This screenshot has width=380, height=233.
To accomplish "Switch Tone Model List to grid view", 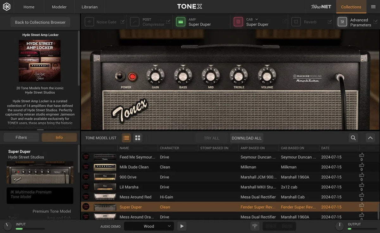I will (x=137, y=138).
